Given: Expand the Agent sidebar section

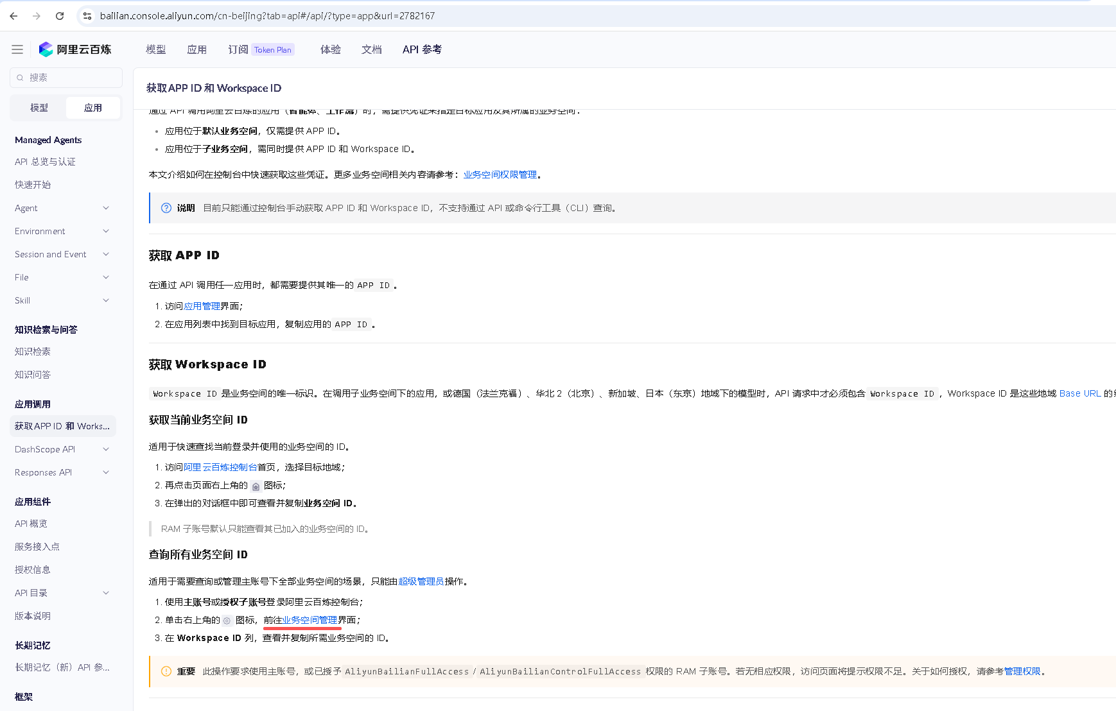Looking at the screenshot, I should coord(106,208).
